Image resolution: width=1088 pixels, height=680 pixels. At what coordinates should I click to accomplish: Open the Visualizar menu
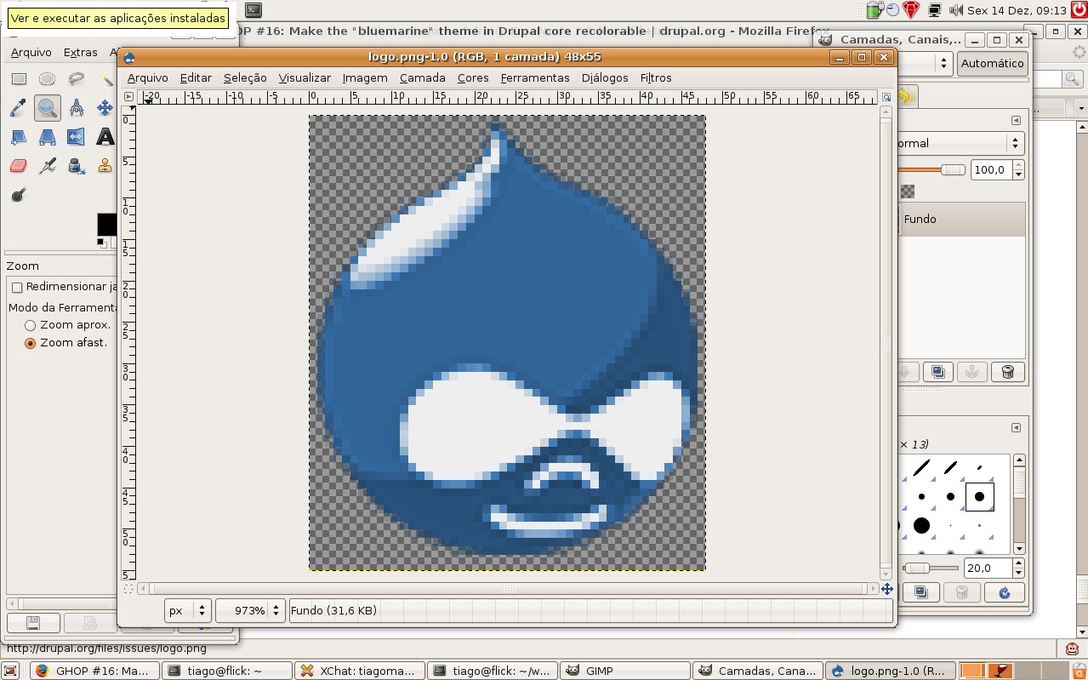click(x=305, y=77)
